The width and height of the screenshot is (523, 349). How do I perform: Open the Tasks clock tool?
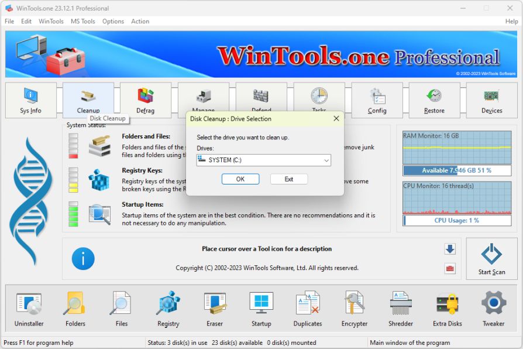tap(319, 97)
